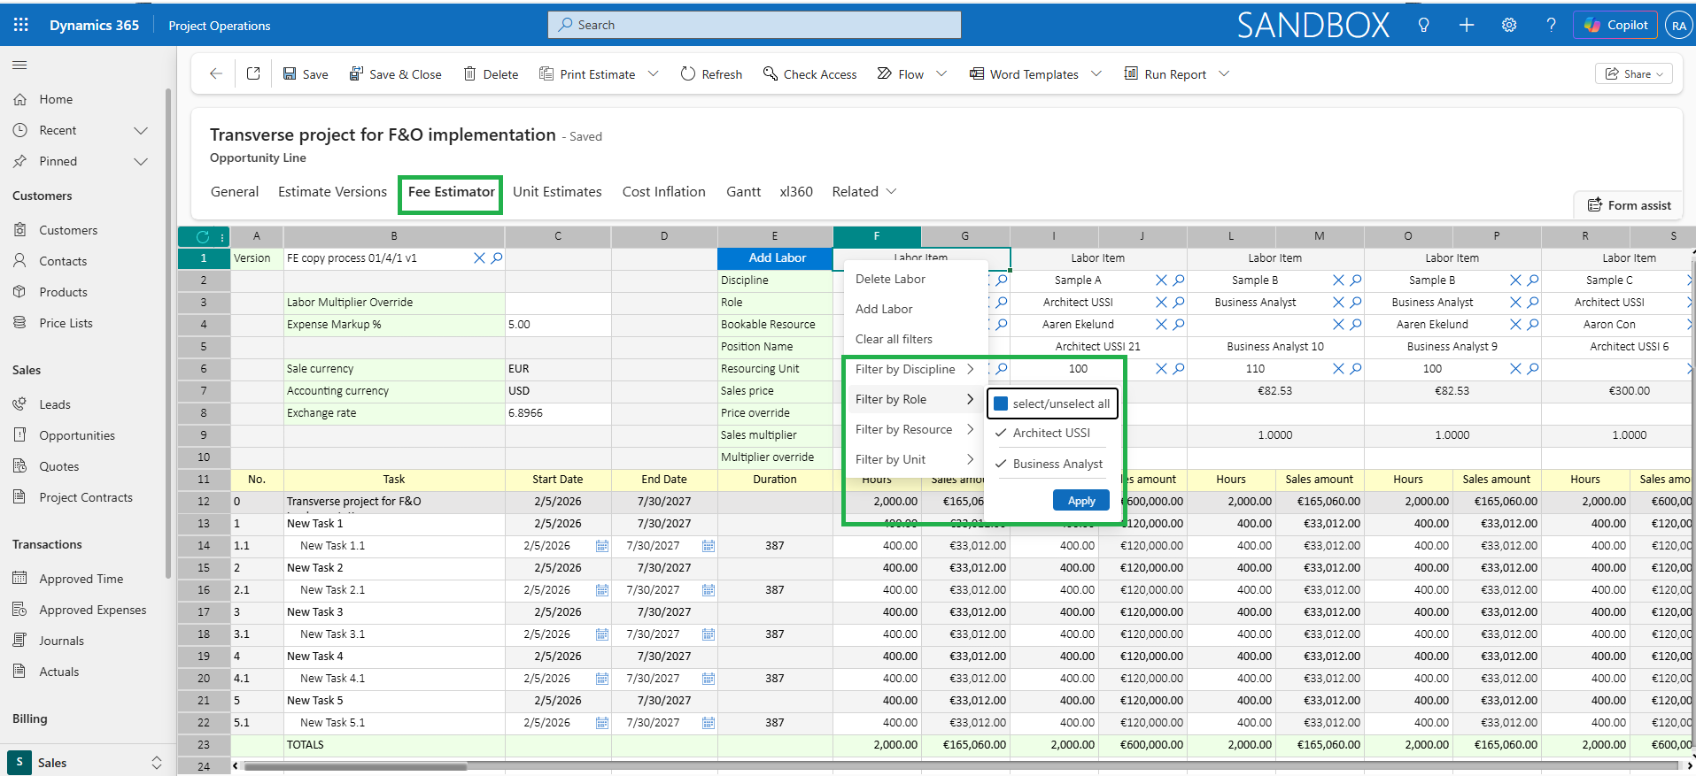Open settings gear icon in header

coord(1509,25)
